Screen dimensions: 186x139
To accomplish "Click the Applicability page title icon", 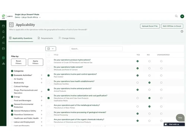I will (11, 24).
